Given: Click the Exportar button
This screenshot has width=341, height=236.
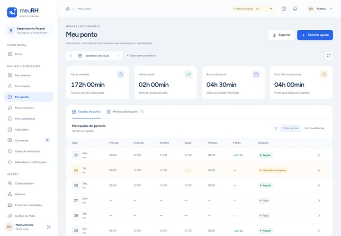Looking at the screenshot, I should tap(281, 35).
